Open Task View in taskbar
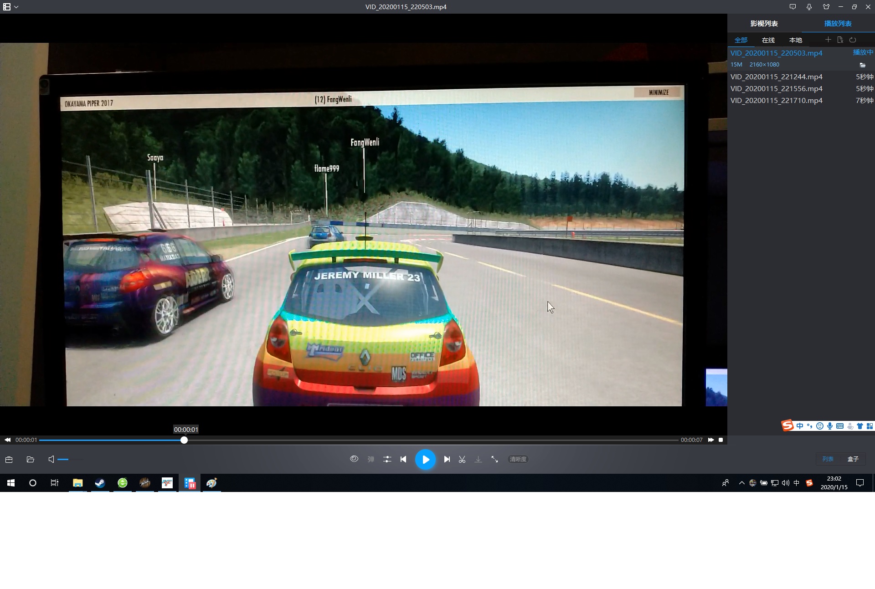This screenshot has height=589, width=875. [x=55, y=483]
